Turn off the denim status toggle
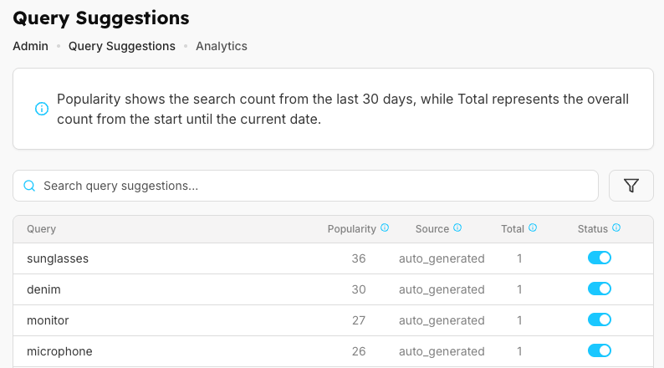The height and width of the screenshot is (368, 664). pyautogui.click(x=600, y=289)
